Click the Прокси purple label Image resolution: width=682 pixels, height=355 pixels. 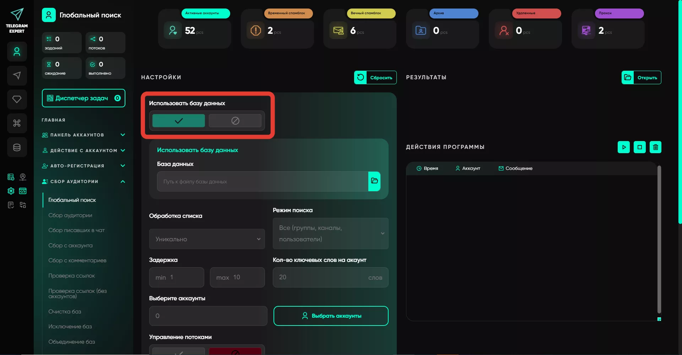click(619, 13)
